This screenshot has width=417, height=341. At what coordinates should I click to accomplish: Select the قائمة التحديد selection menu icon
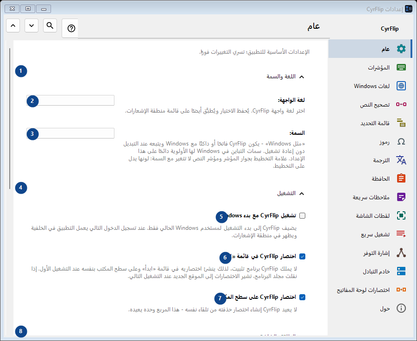click(401, 123)
